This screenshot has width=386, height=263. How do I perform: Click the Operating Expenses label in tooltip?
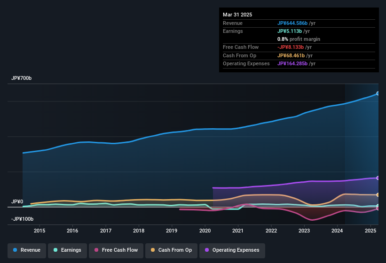click(246, 64)
